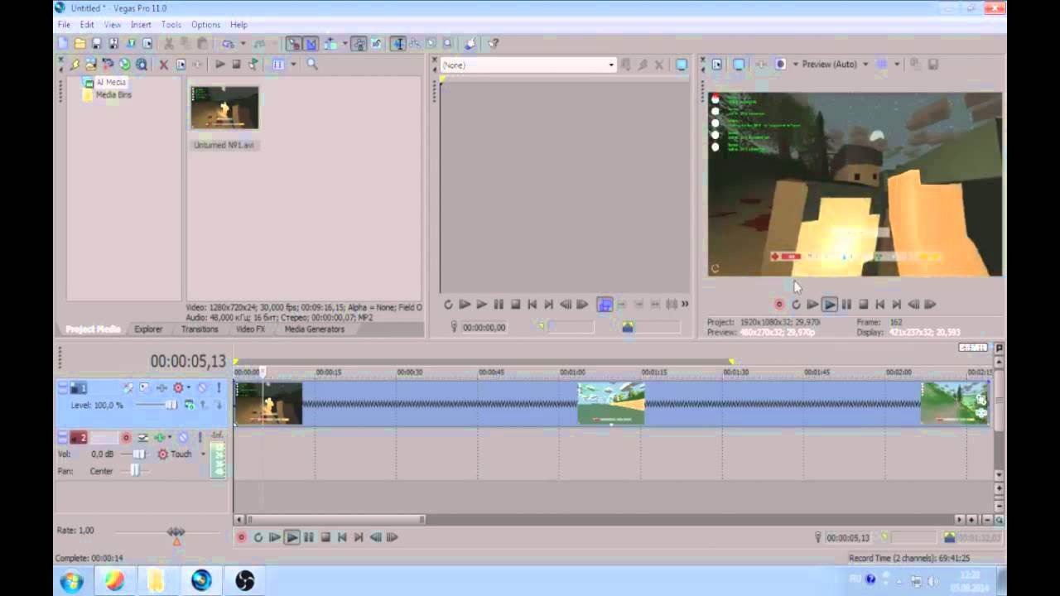Switch to the Transitions tab

tap(200, 329)
